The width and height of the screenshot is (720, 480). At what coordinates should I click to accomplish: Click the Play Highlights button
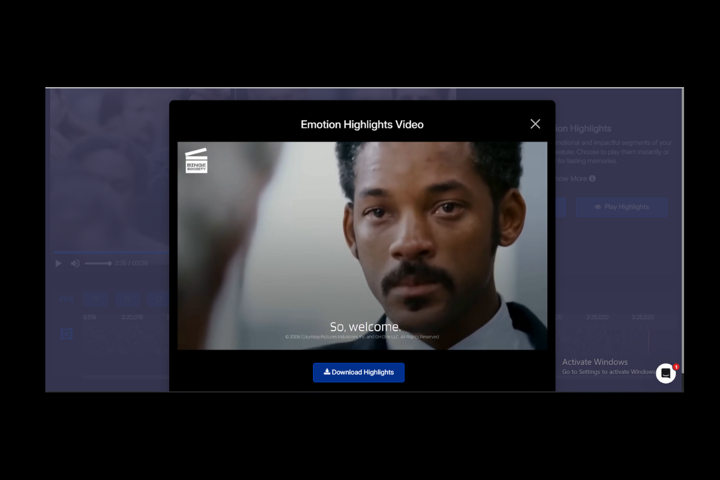click(622, 207)
